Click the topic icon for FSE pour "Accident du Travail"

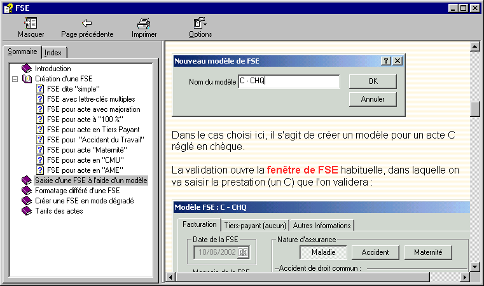pyautogui.click(x=40, y=140)
